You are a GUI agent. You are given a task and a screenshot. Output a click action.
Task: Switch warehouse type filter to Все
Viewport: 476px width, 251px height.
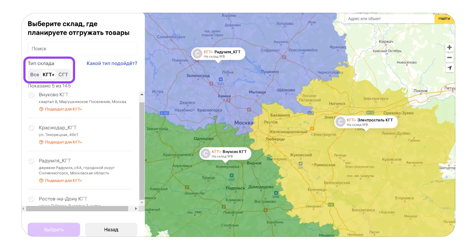pos(35,75)
